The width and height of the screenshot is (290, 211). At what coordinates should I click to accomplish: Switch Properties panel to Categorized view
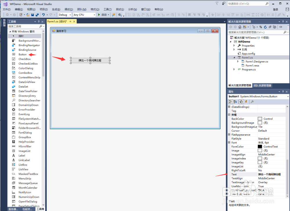point(231,102)
